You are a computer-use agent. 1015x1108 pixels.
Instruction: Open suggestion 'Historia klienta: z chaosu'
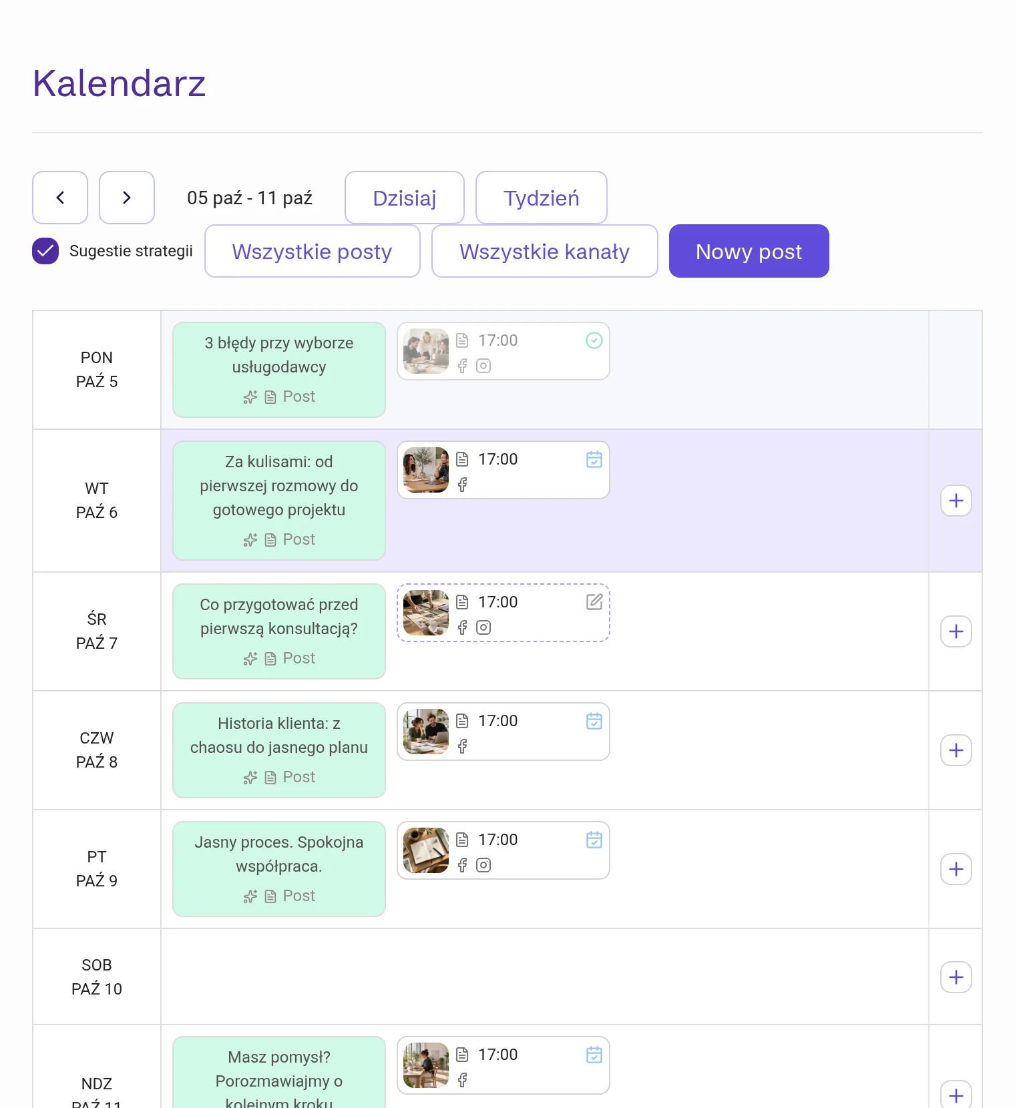[279, 750]
